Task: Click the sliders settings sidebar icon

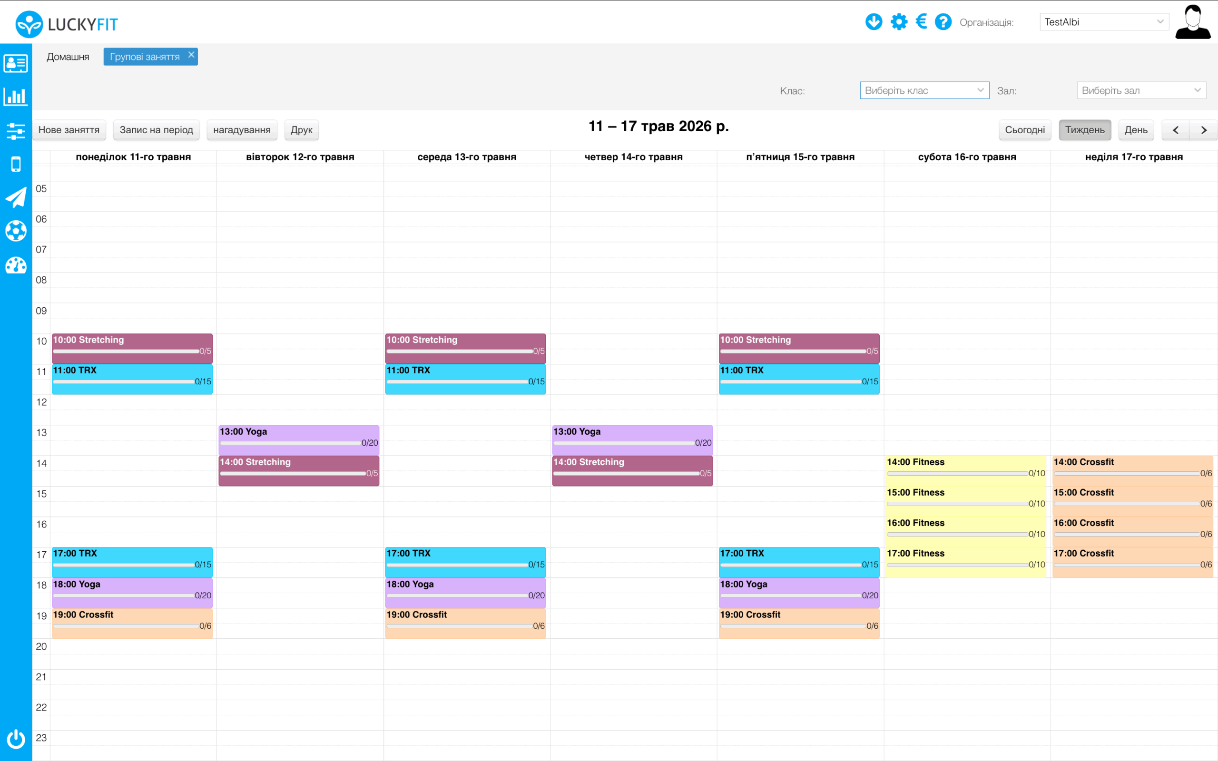Action: click(16, 131)
